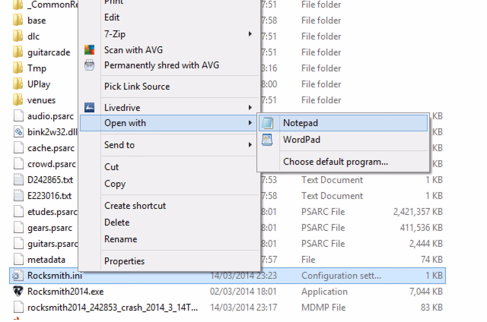
Task: Click the Notepad icon in Open with submenu
Action: [x=268, y=123]
